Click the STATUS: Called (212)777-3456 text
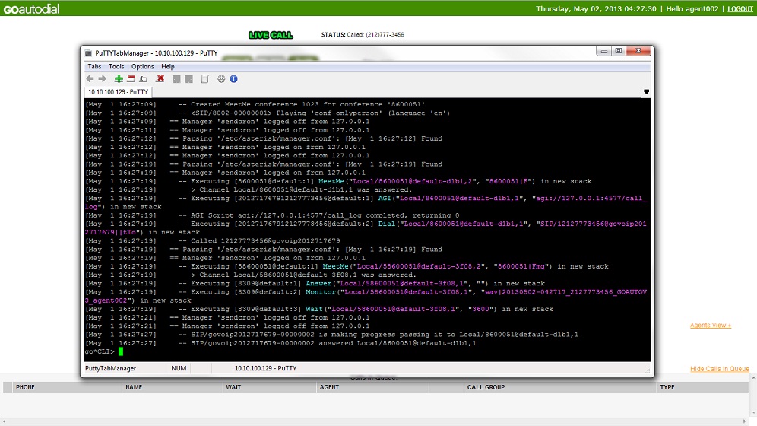 pyautogui.click(x=363, y=35)
